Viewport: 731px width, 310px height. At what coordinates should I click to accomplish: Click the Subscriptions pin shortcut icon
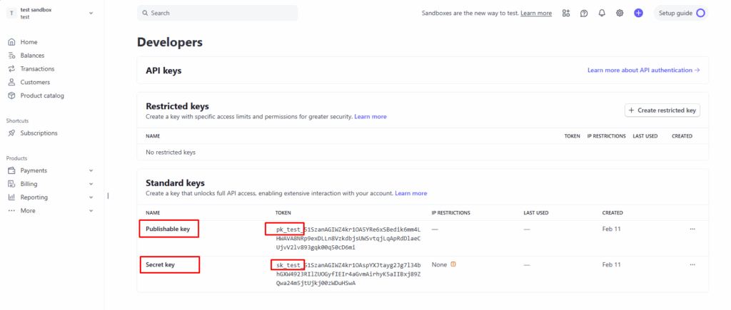coord(11,133)
